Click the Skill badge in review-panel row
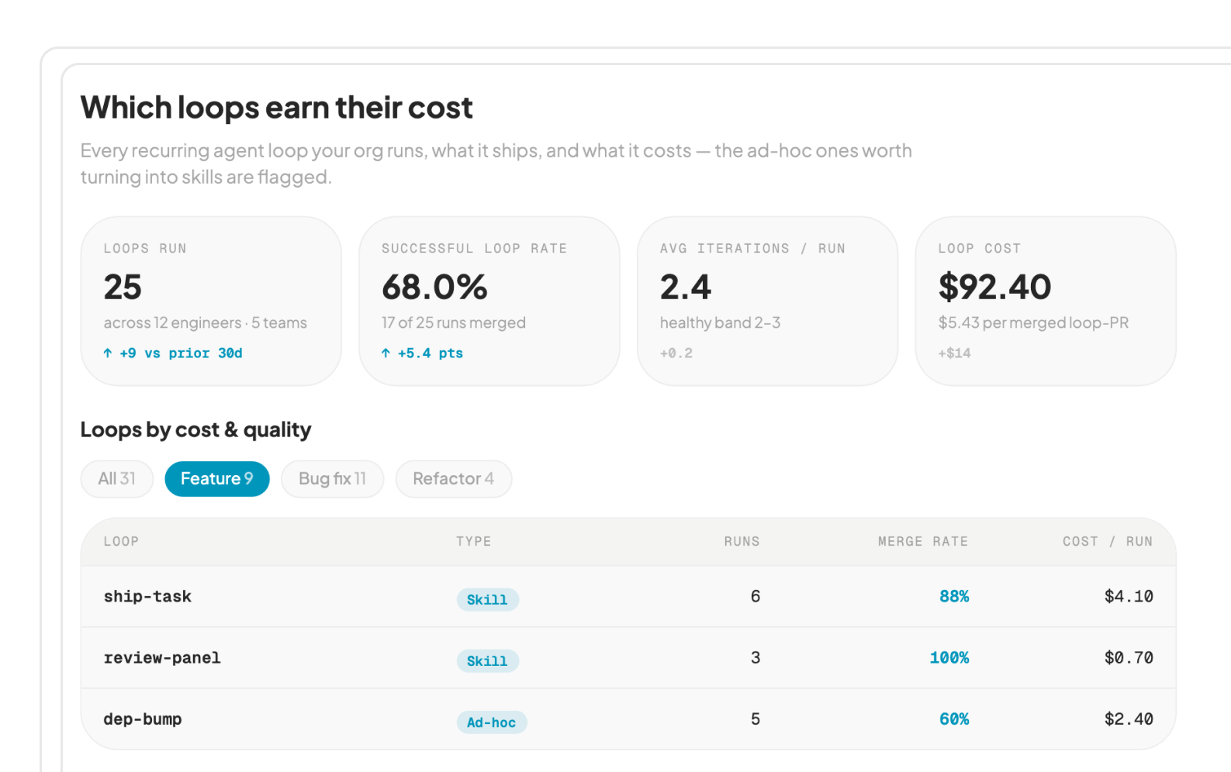Viewport: 1231px width, 772px height. pyautogui.click(x=487, y=661)
